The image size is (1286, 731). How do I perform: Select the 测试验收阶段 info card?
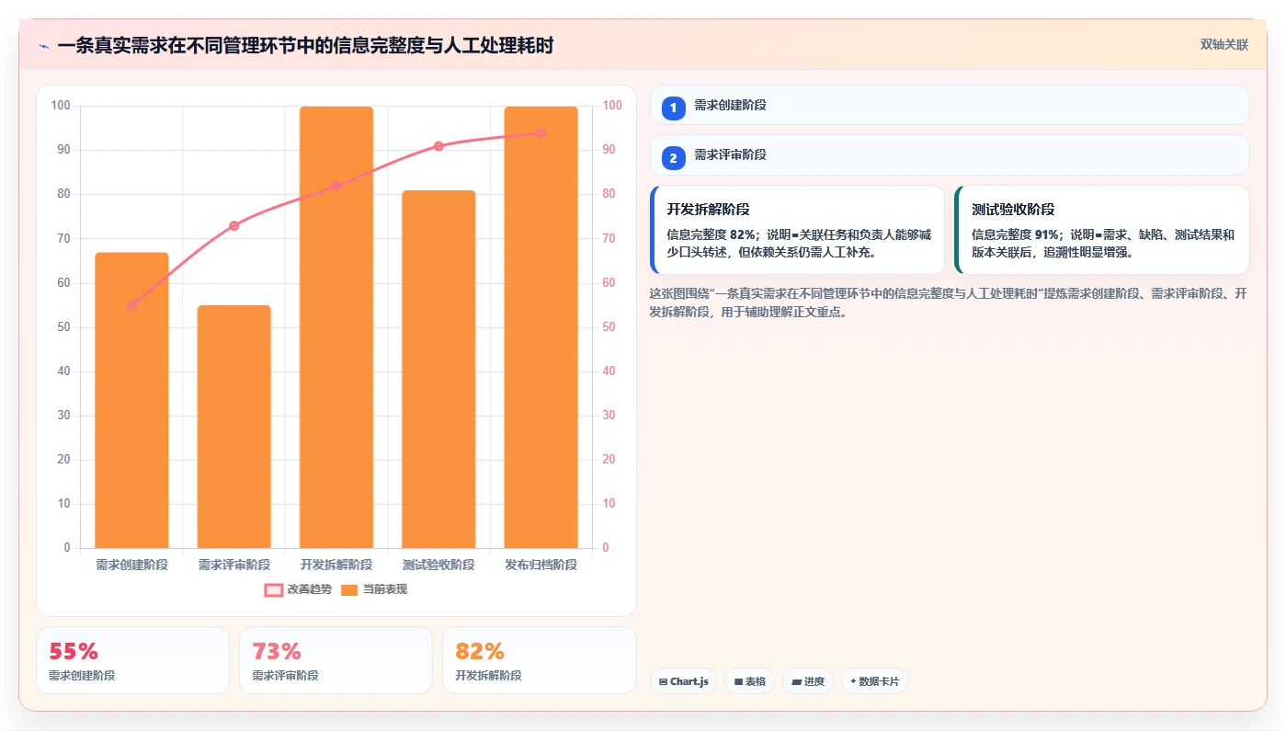1102,230
